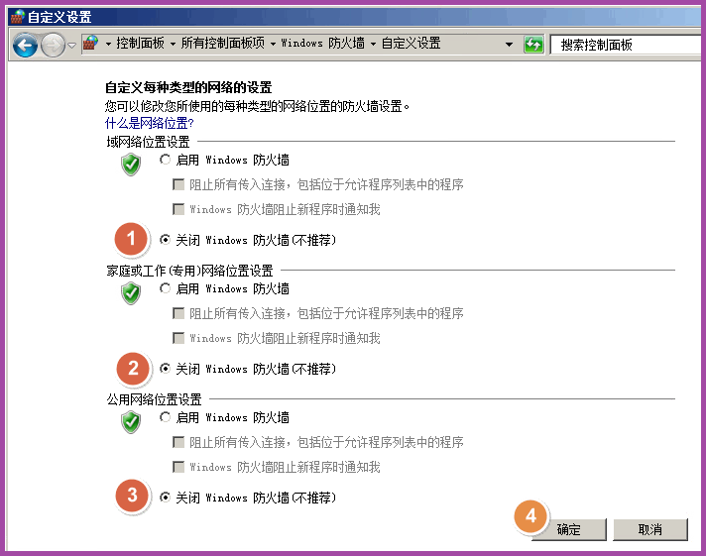706x556 pixels.
Task: Expand the dropdown arrow before Windows 防火墙
Action: [273, 45]
